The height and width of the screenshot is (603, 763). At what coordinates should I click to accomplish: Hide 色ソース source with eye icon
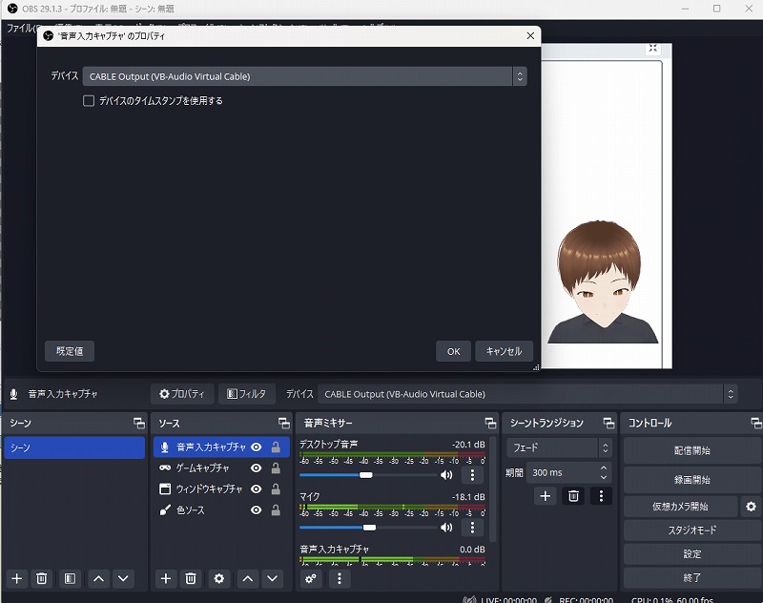[x=256, y=510]
